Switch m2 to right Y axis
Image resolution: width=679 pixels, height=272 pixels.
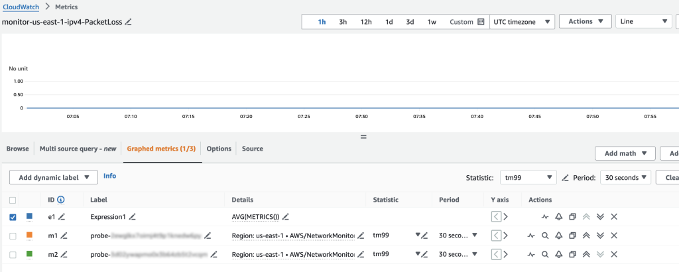[505, 255]
